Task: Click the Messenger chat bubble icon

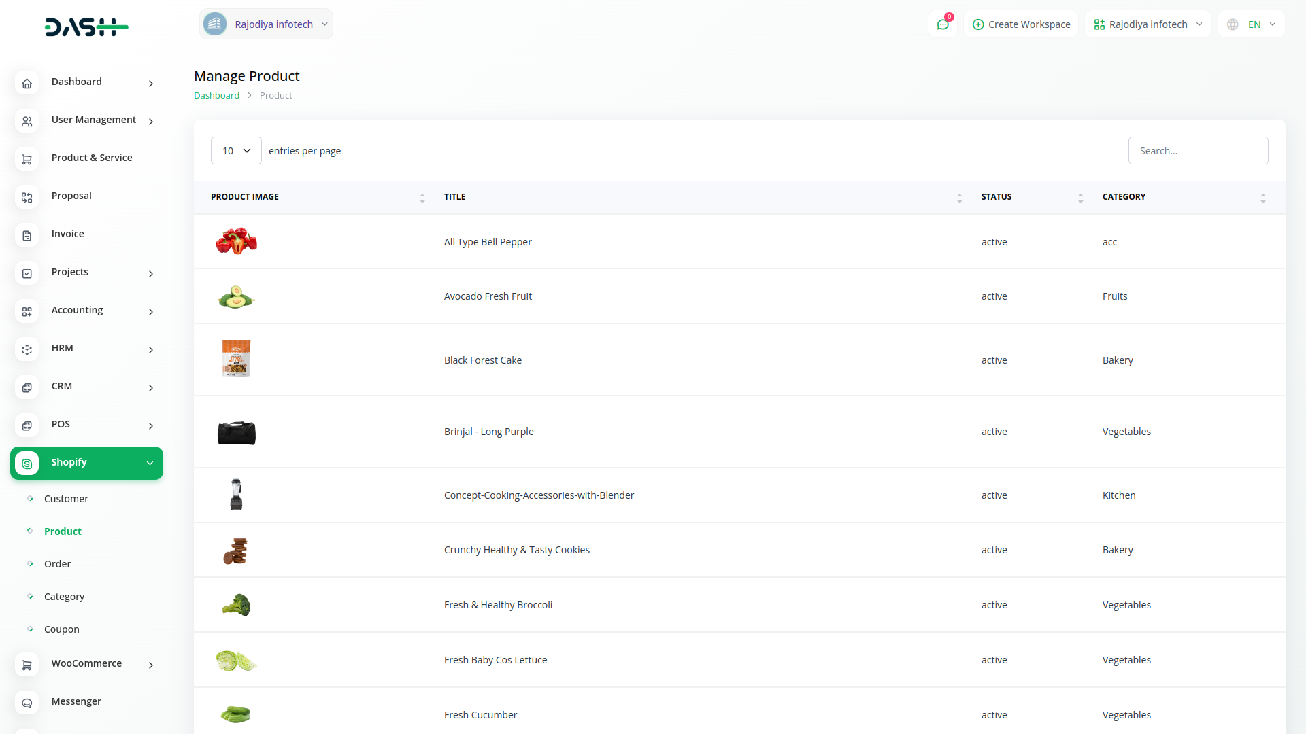Action: click(x=27, y=703)
